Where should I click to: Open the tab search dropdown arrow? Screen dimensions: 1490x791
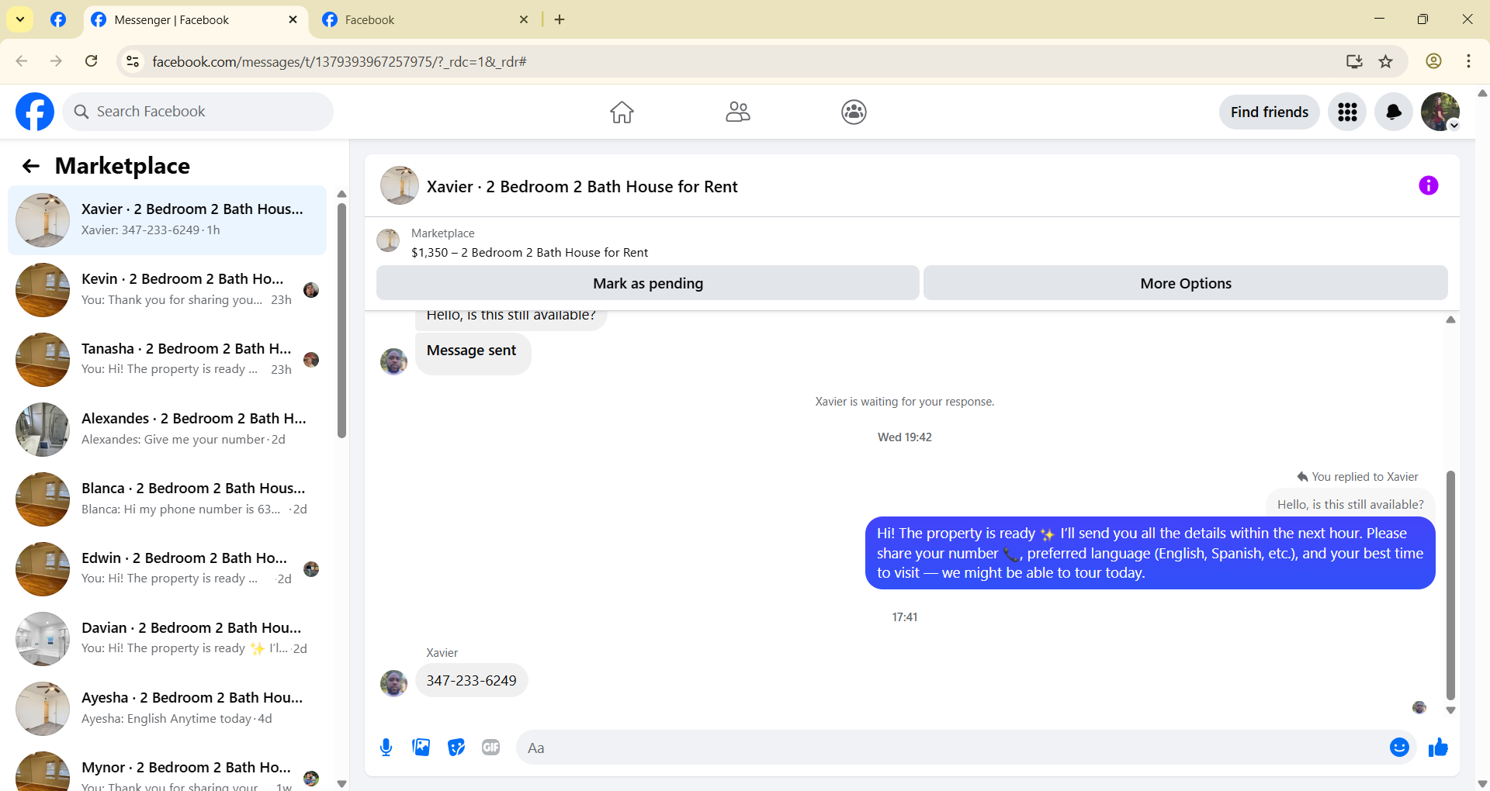pyautogui.click(x=20, y=19)
